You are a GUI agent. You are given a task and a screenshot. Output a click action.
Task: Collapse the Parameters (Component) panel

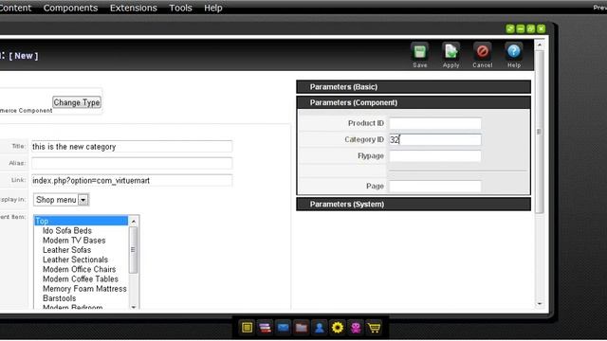[x=414, y=102]
